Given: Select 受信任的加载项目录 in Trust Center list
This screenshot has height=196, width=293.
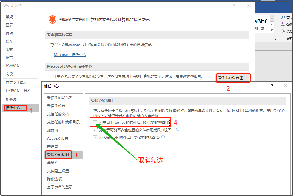Looking at the screenshot, I should point(63,122).
